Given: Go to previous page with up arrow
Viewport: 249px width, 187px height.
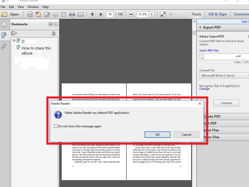Looking at the screenshot, I should tap(93, 14).
